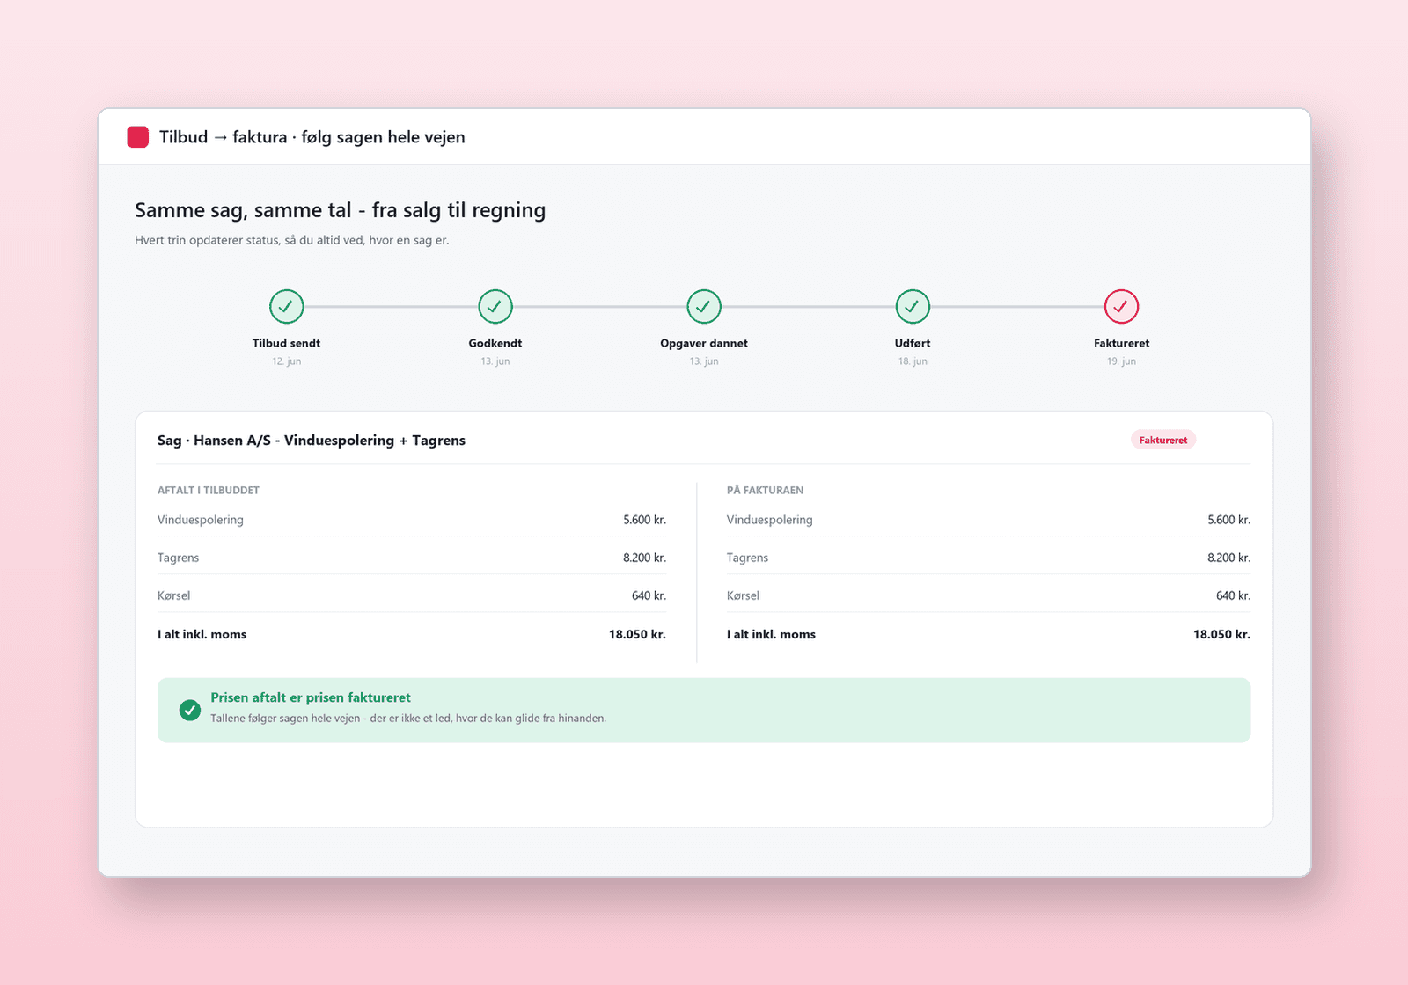Click the green checkmark in price banner
The image size is (1408, 985).
point(190,710)
